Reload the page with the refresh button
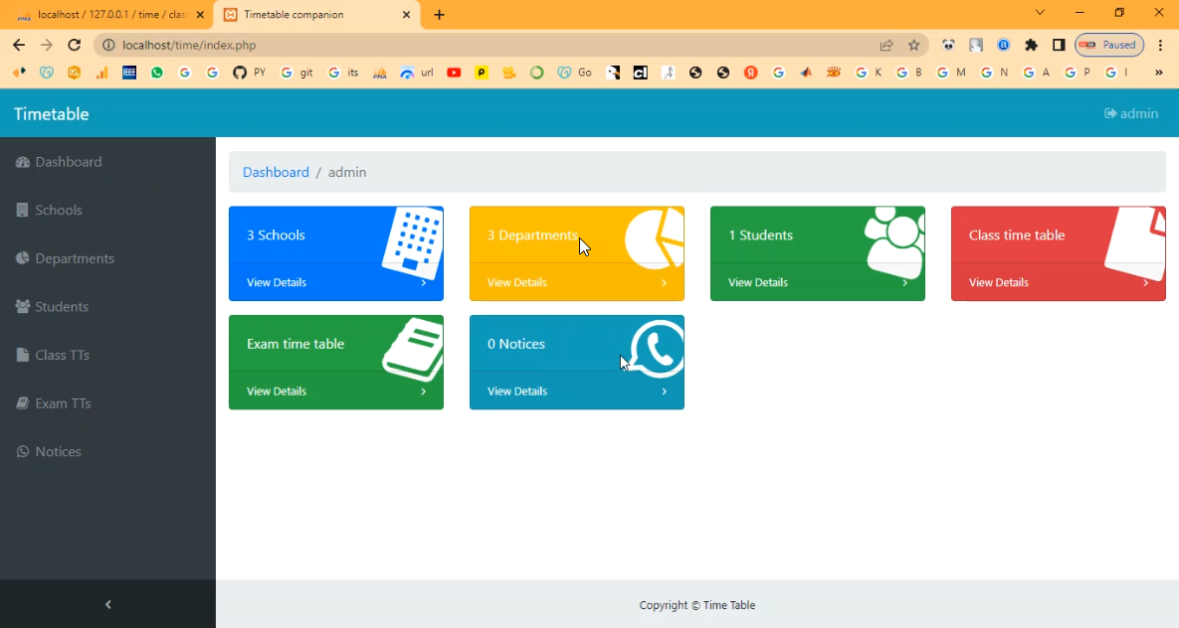 click(74, 45)
